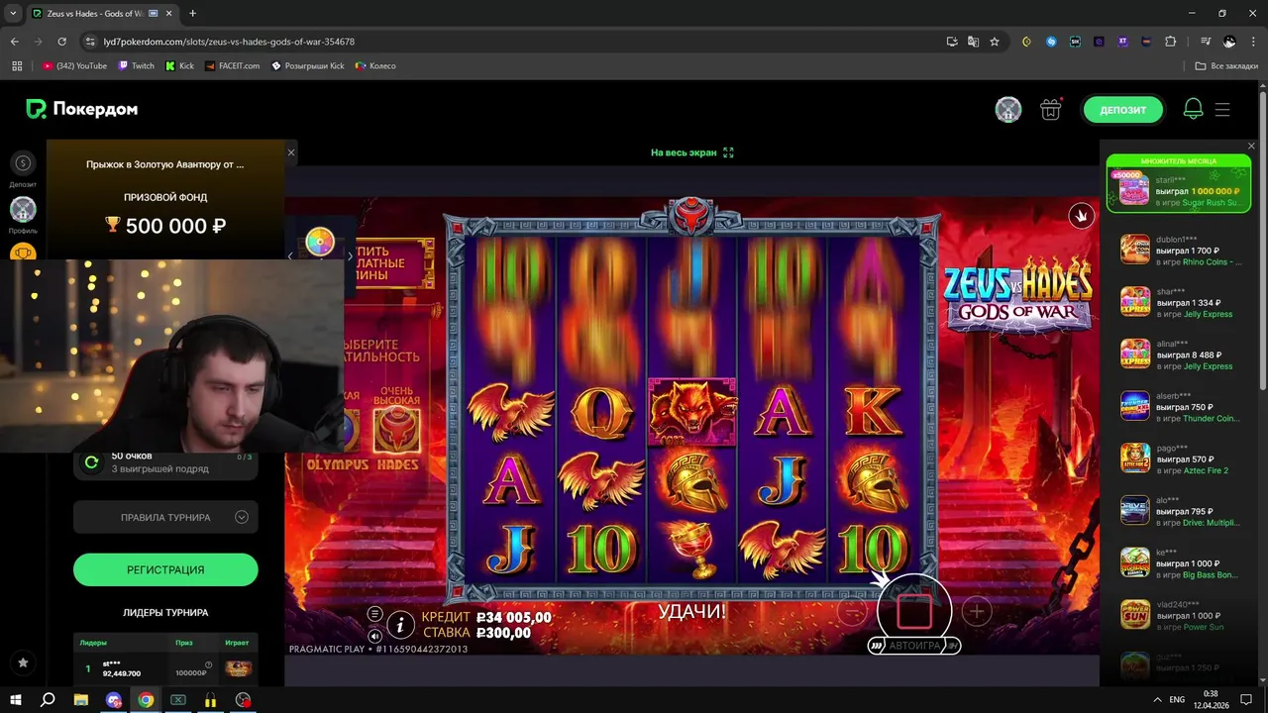
Task: Close the tournament panel with X
Action: pyautogui.click(x=291, y=153)
